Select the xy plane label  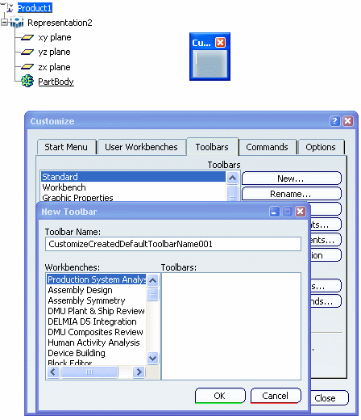coord(55,37)
